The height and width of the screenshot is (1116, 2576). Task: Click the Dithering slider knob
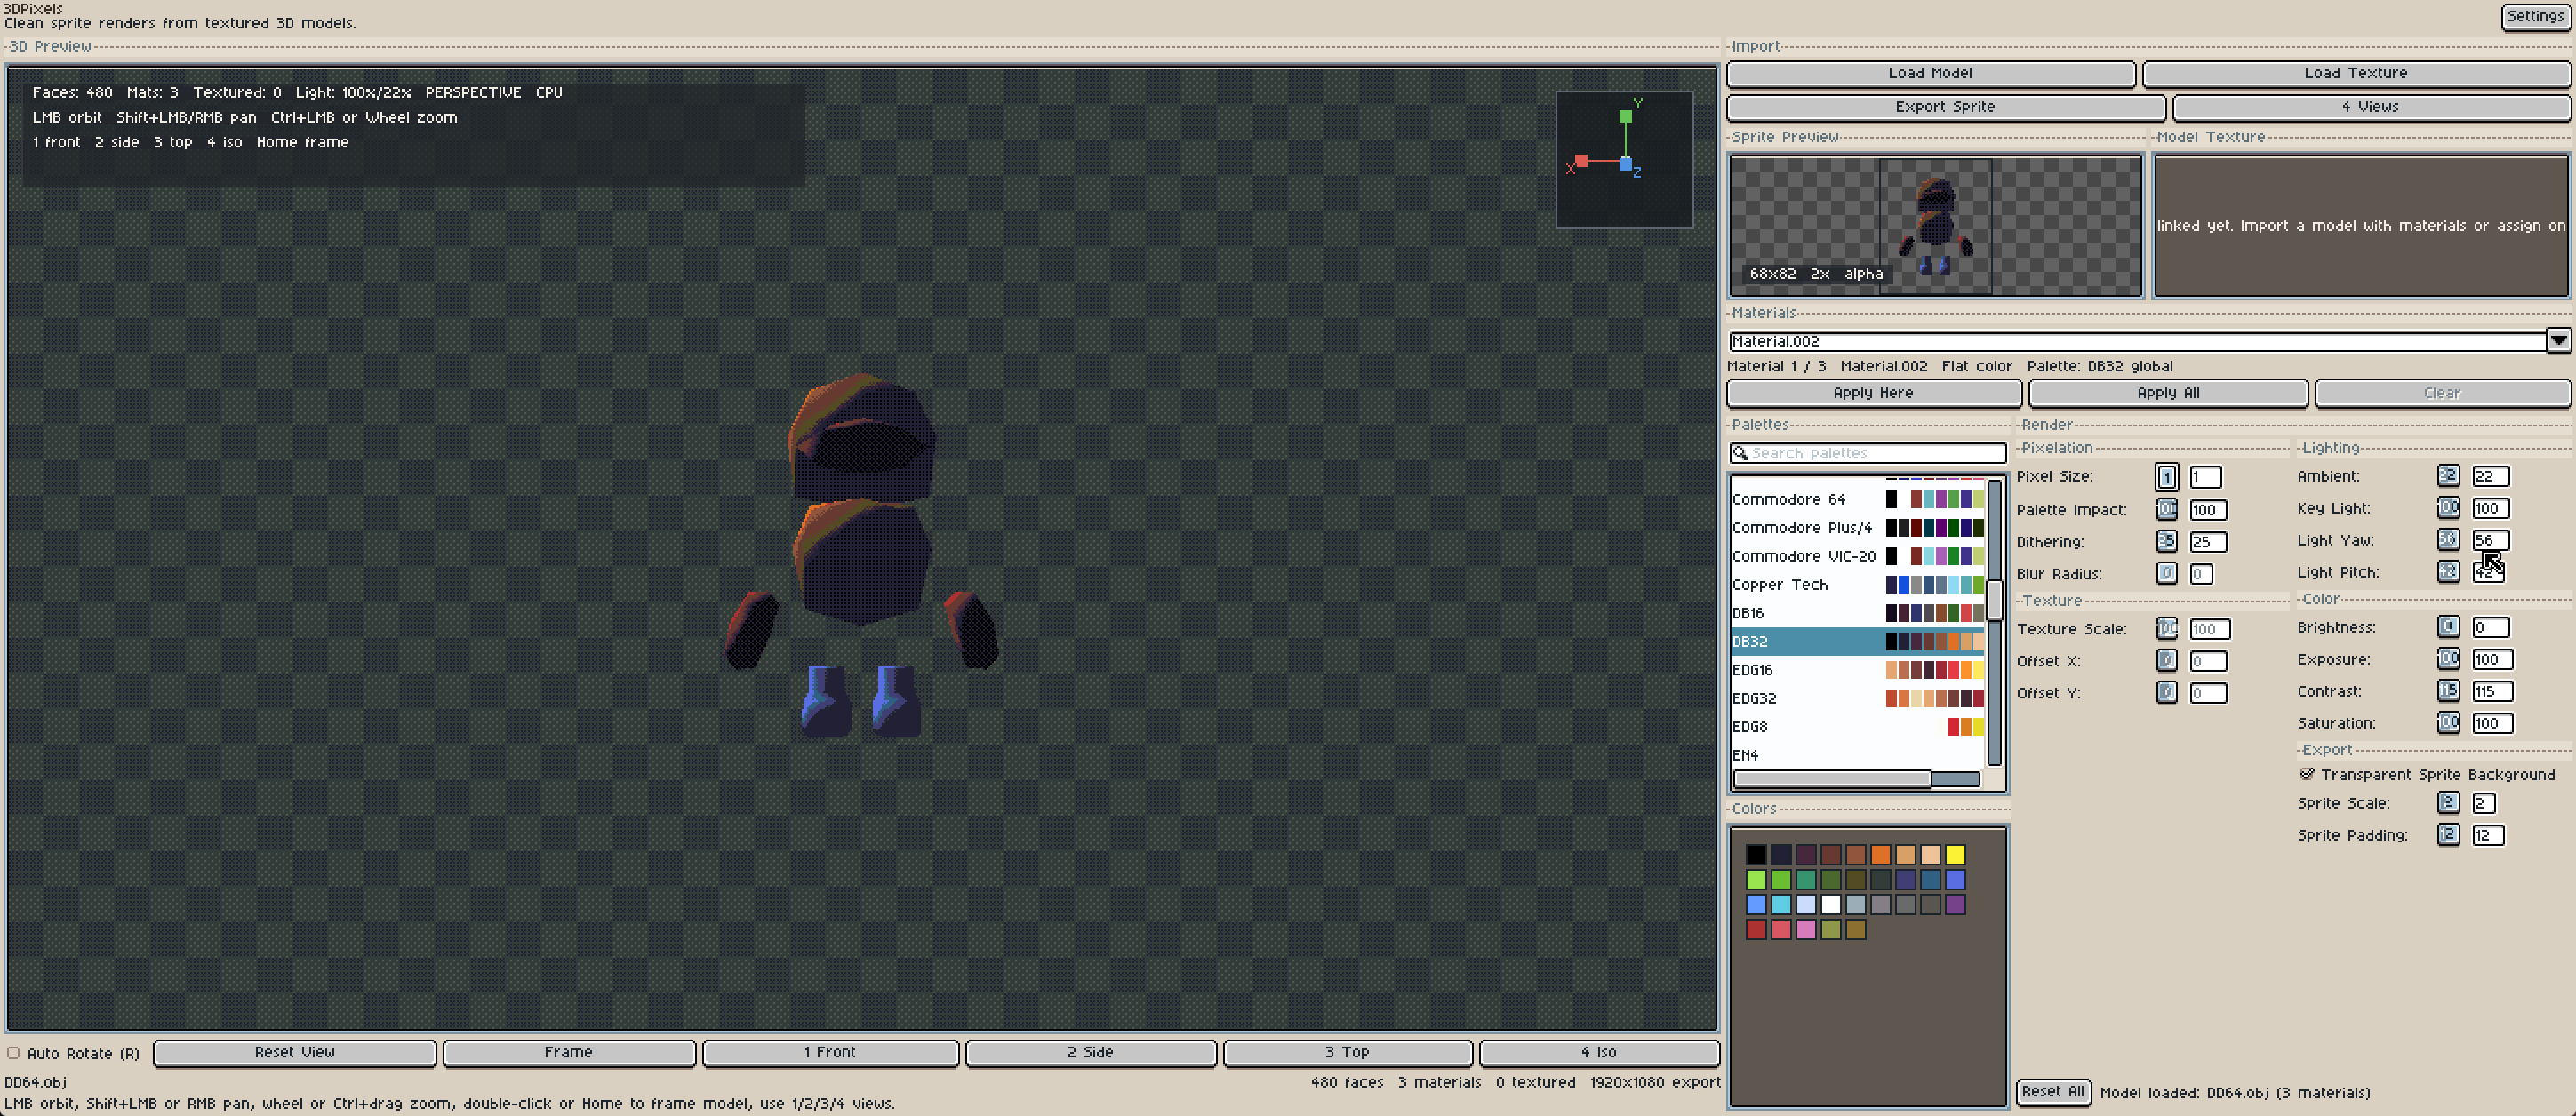[x=2165, y=541]
